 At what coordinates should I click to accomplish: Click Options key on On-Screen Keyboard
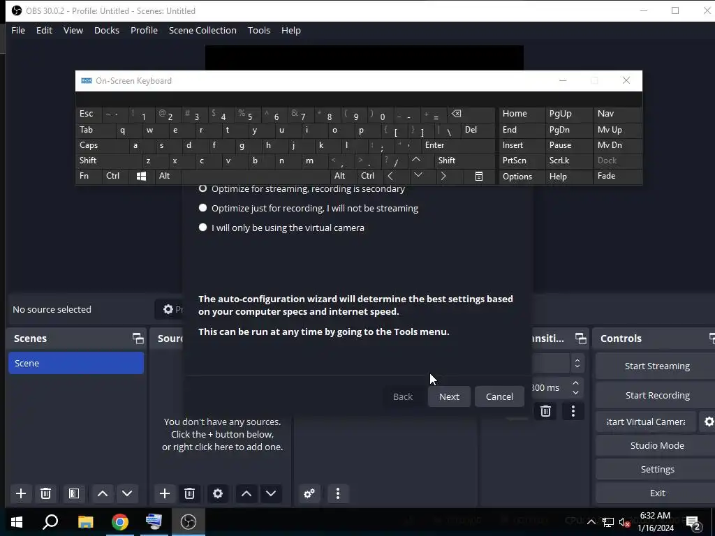click(522, 177)
